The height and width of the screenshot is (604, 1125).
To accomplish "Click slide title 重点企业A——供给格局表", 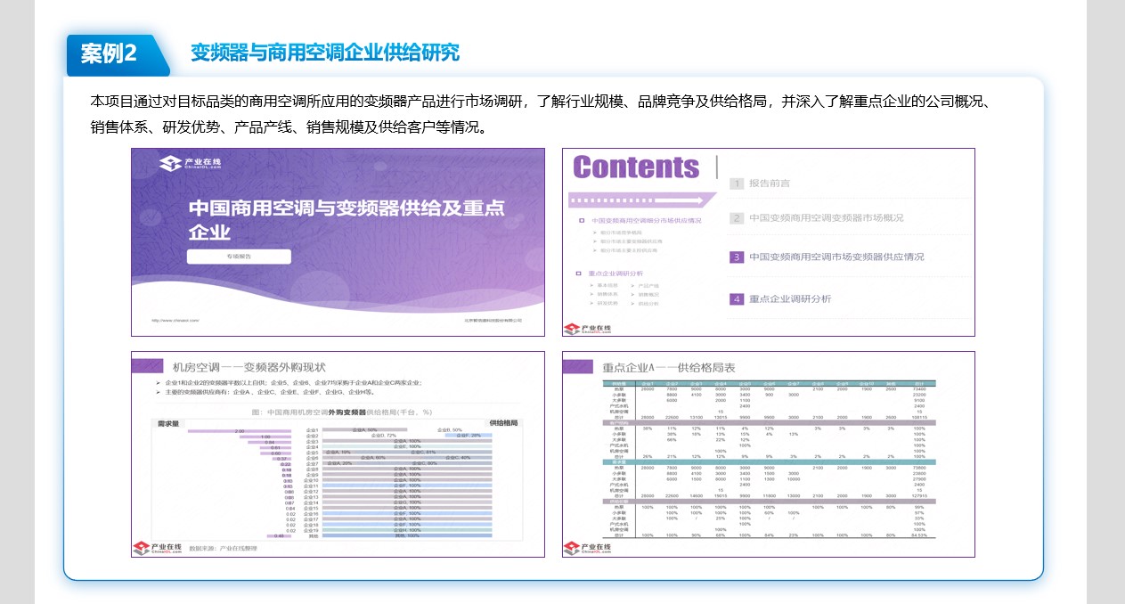I will [x=668, y=367].
